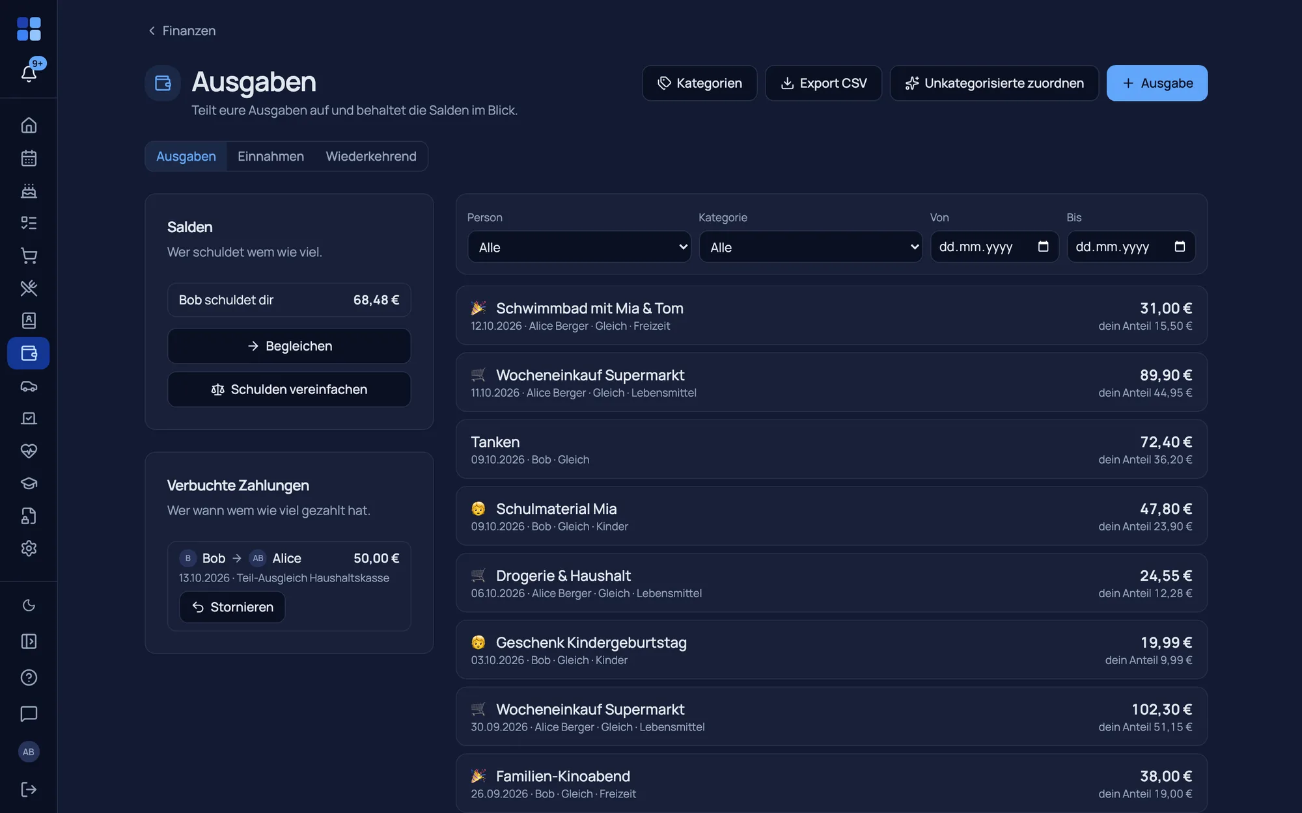This screenshot has height=813, width=1302.
Task: Open task list icon in sidebar
Action: pos(29,223)
